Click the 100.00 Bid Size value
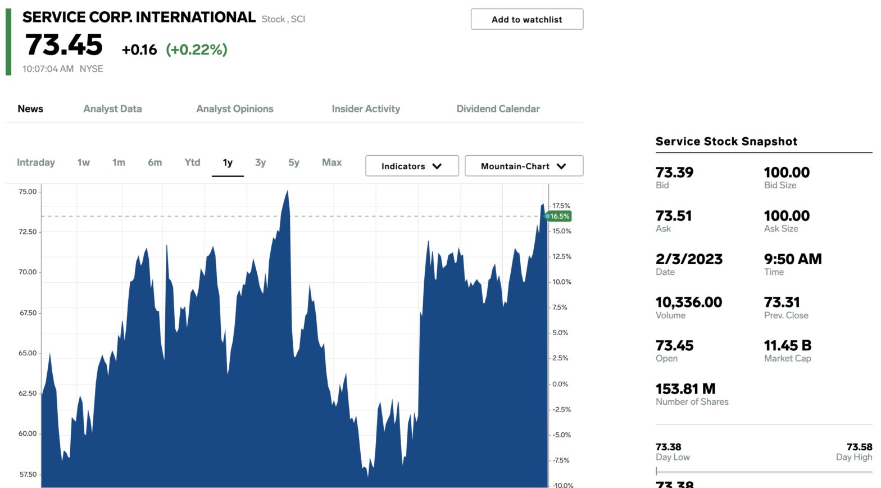Viewport: 881px width, 488px height. tap(787, 172)
